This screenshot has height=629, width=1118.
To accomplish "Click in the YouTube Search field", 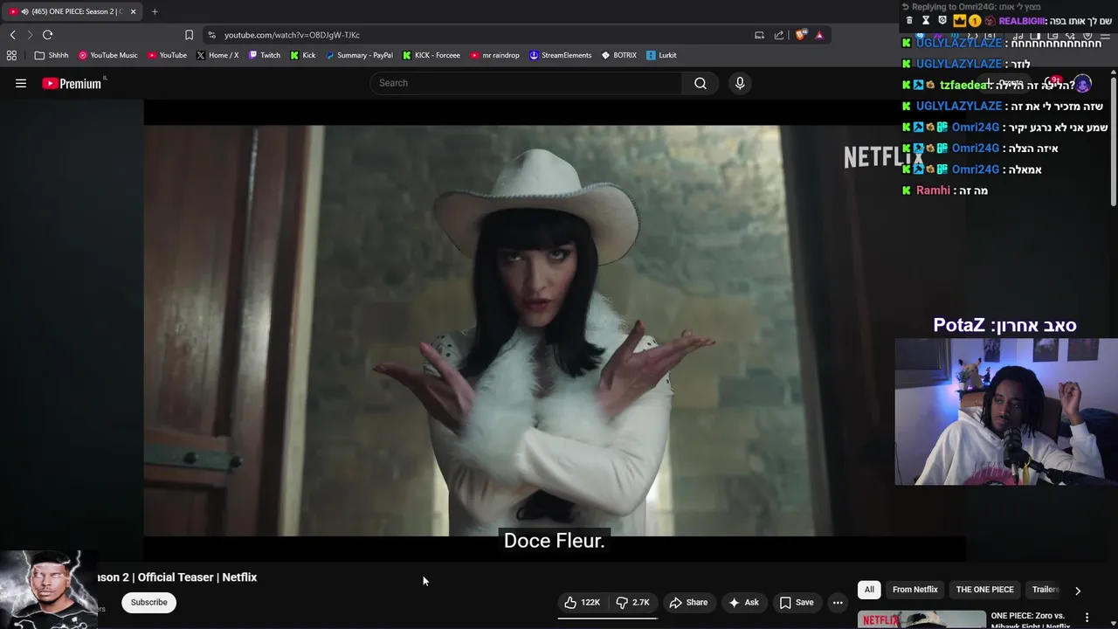I will [526, 83].
